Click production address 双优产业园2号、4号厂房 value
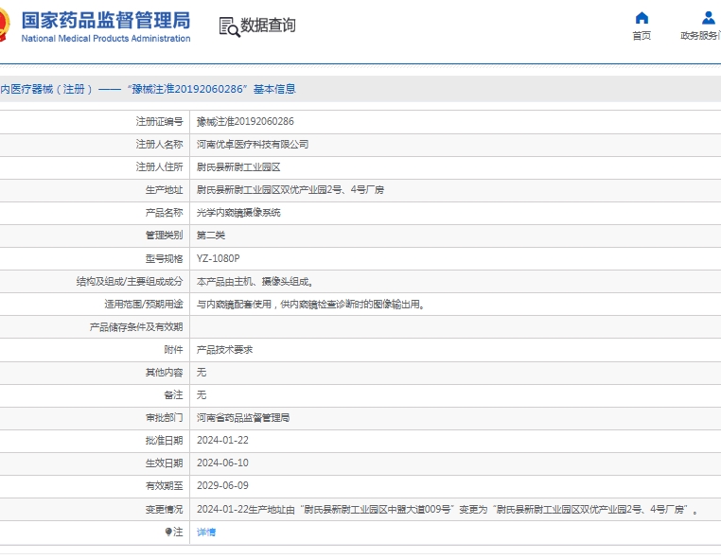 point(290,189)
